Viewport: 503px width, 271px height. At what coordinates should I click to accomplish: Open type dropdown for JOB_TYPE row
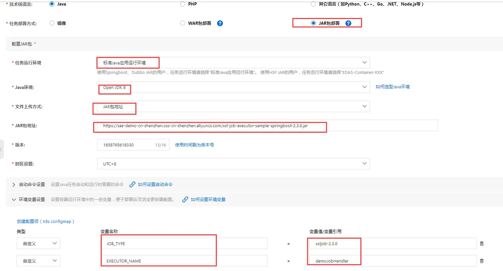click(38, 243)
